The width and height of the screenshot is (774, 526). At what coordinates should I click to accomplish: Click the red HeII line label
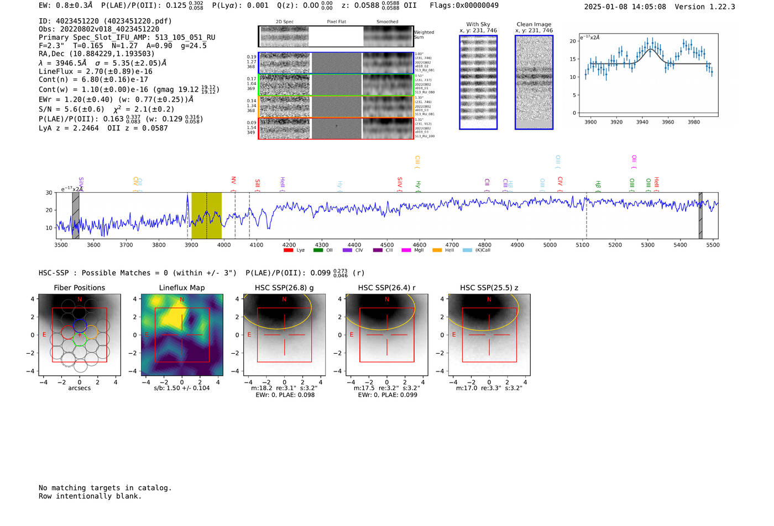pos(656,182)
